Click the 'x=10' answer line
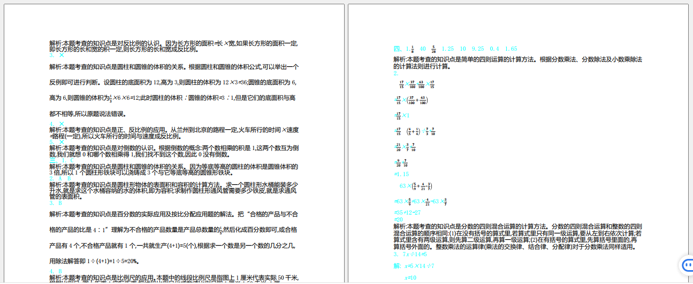Viewport: 693px width, 284px height. [410, 278]
